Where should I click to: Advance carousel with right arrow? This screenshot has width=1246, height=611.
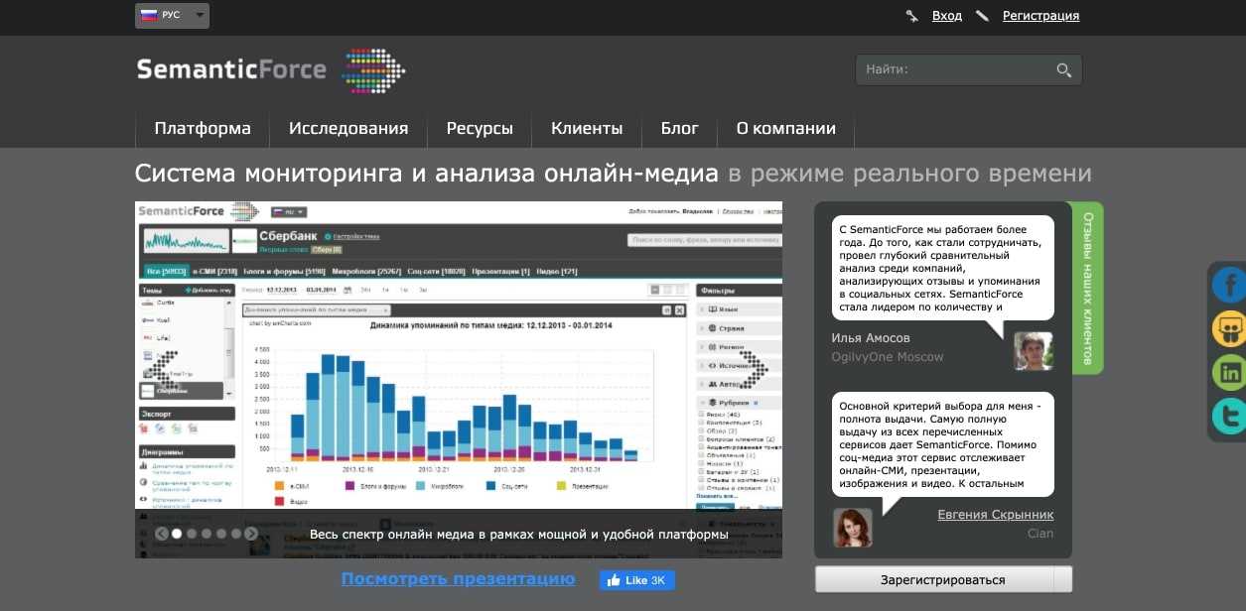pos(251,534)
